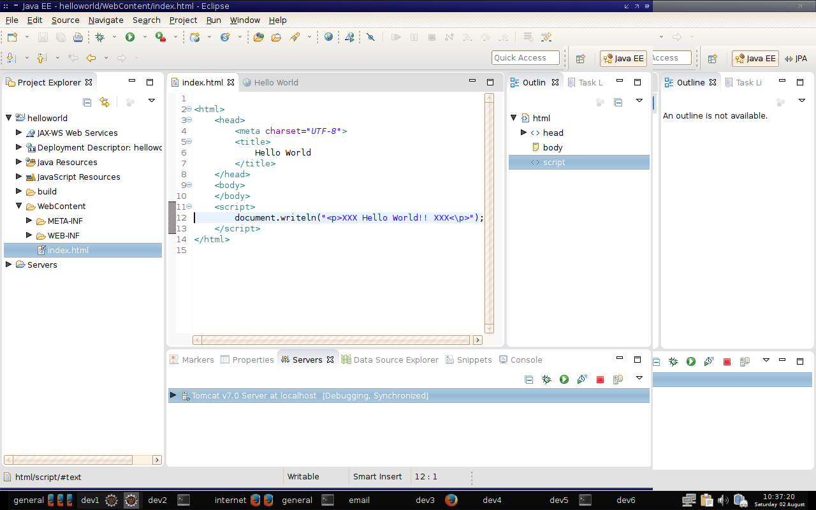Click the Search flashlight icon
The image size is (816, 510).
coord(295,37)
